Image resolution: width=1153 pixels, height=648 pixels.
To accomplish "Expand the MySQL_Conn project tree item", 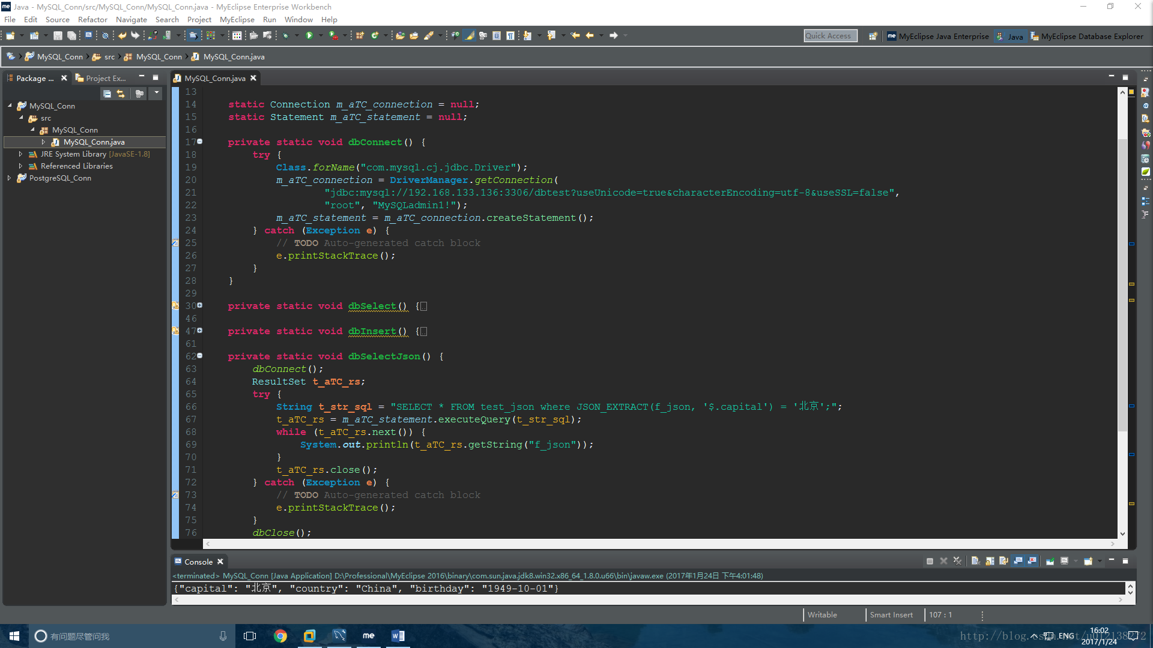I will (x=11, y=105).
